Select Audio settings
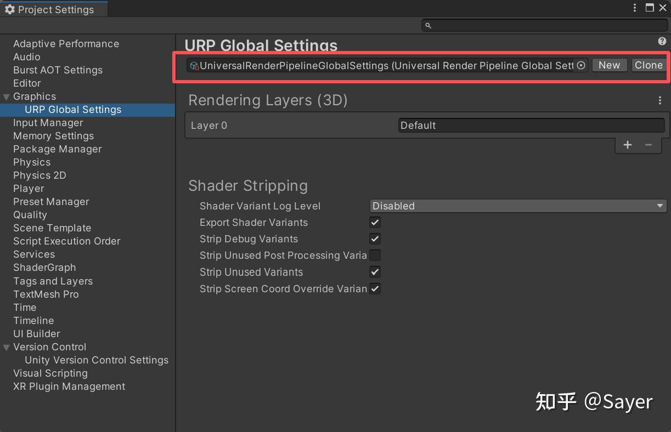 (26, 57)
